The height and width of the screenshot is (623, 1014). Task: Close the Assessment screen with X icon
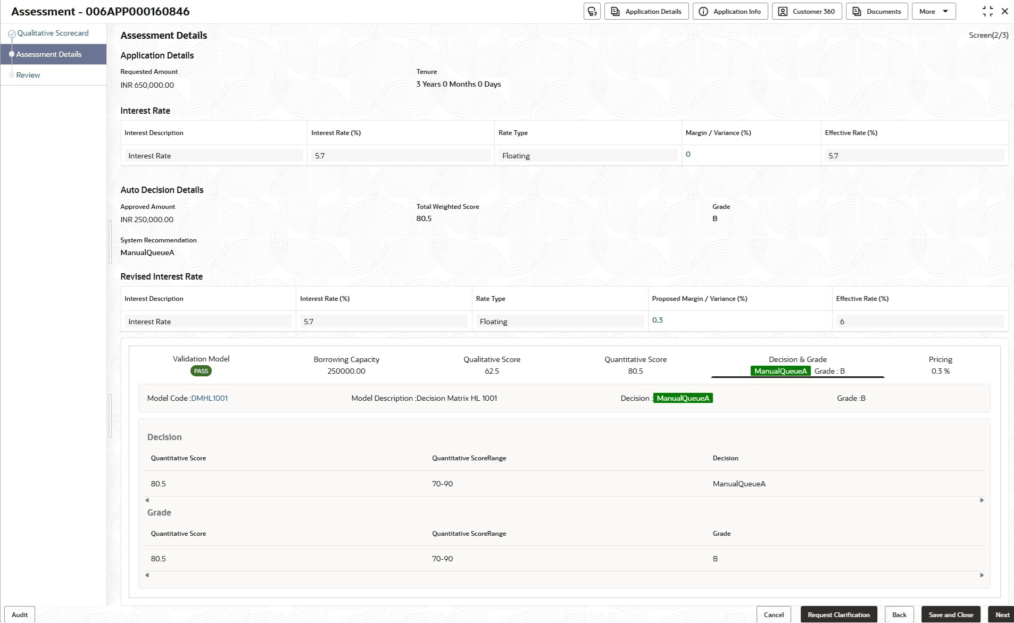[x=1004, y=11]
